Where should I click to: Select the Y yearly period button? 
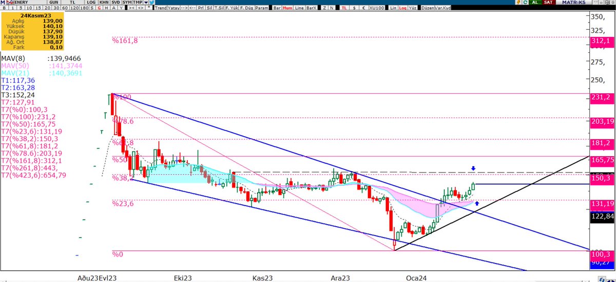[x=121, y=8]
